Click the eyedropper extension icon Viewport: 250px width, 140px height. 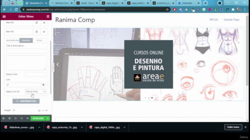pos(193,10)
